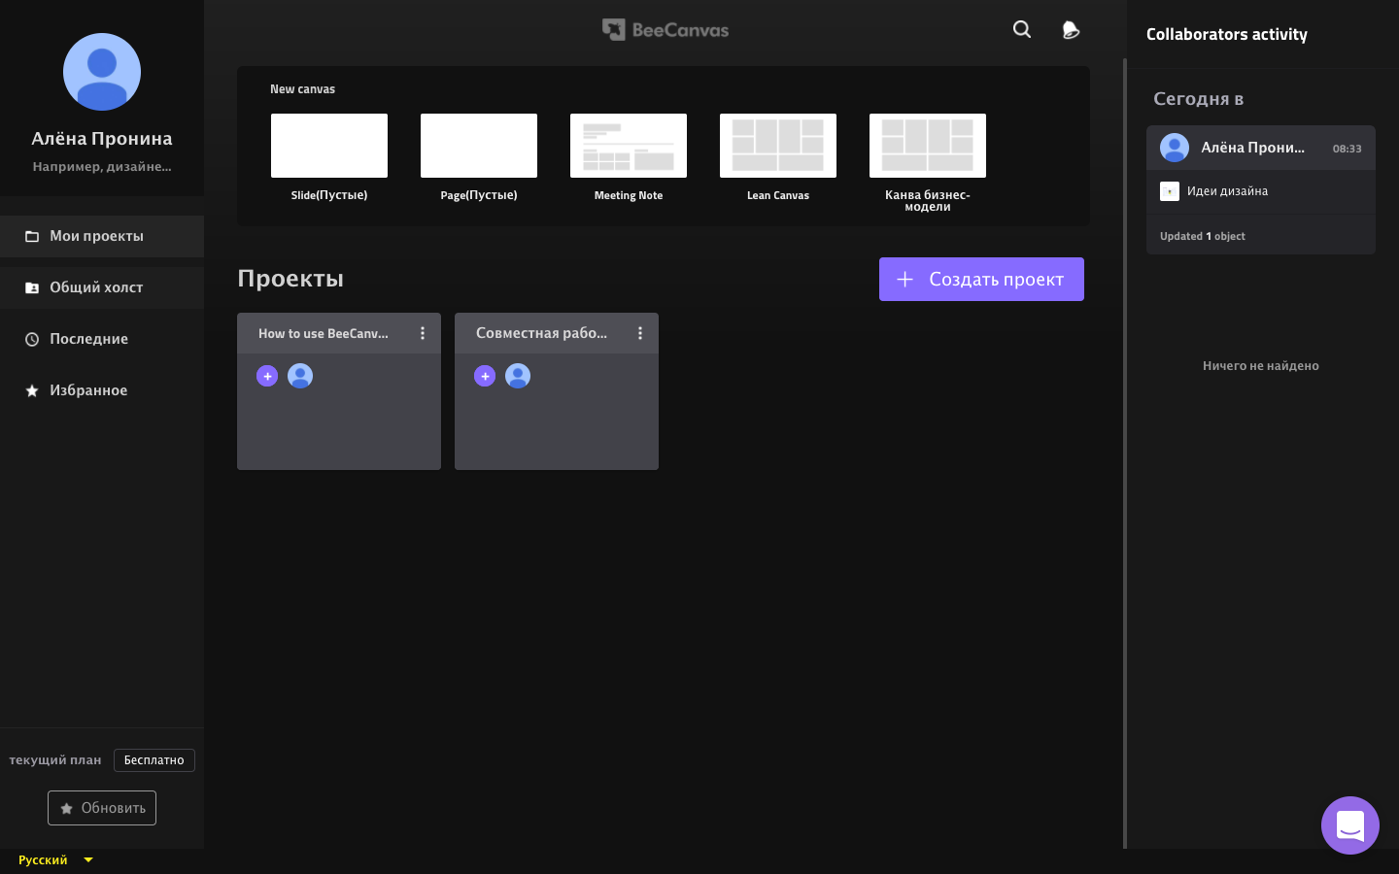Screen dimensions: 1399x874
Task: Show Последние recent canvases
Action: coord(88,339)
